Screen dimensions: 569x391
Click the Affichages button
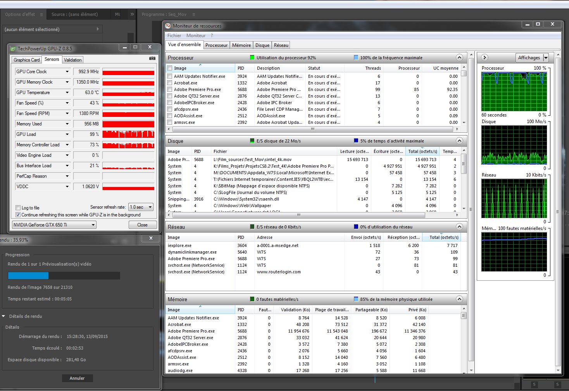pyautogui.click(x=529, y=58)
